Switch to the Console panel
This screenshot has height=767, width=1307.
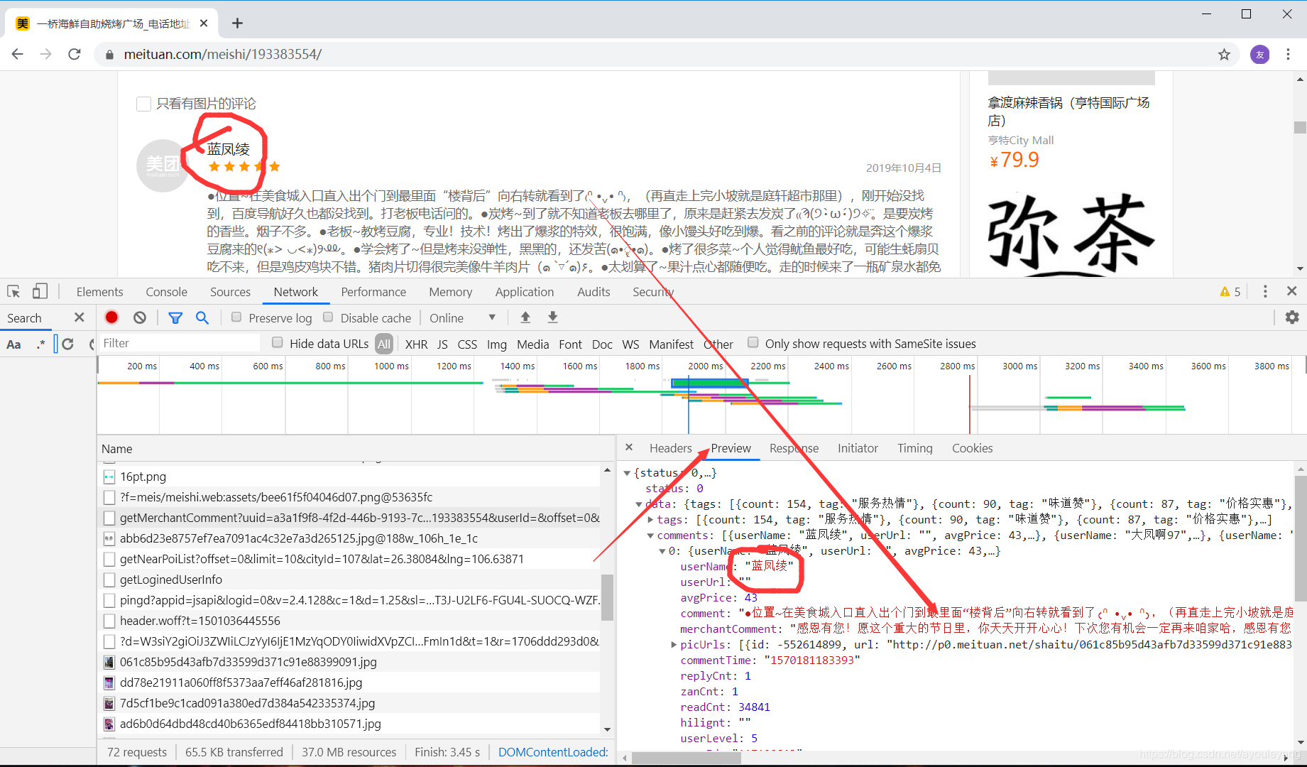pyautogui.click(x=166, y=292)
